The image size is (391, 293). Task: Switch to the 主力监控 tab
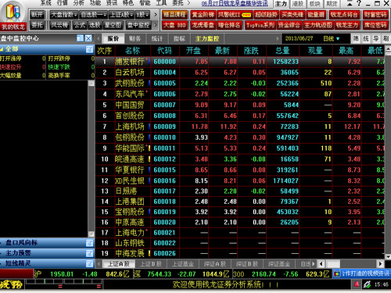[207, 39]
